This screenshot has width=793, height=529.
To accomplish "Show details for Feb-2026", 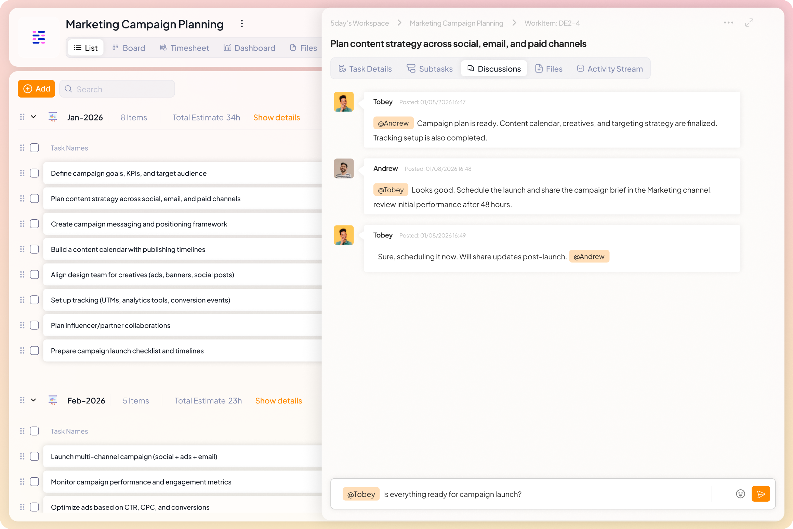I will [278, 401].
